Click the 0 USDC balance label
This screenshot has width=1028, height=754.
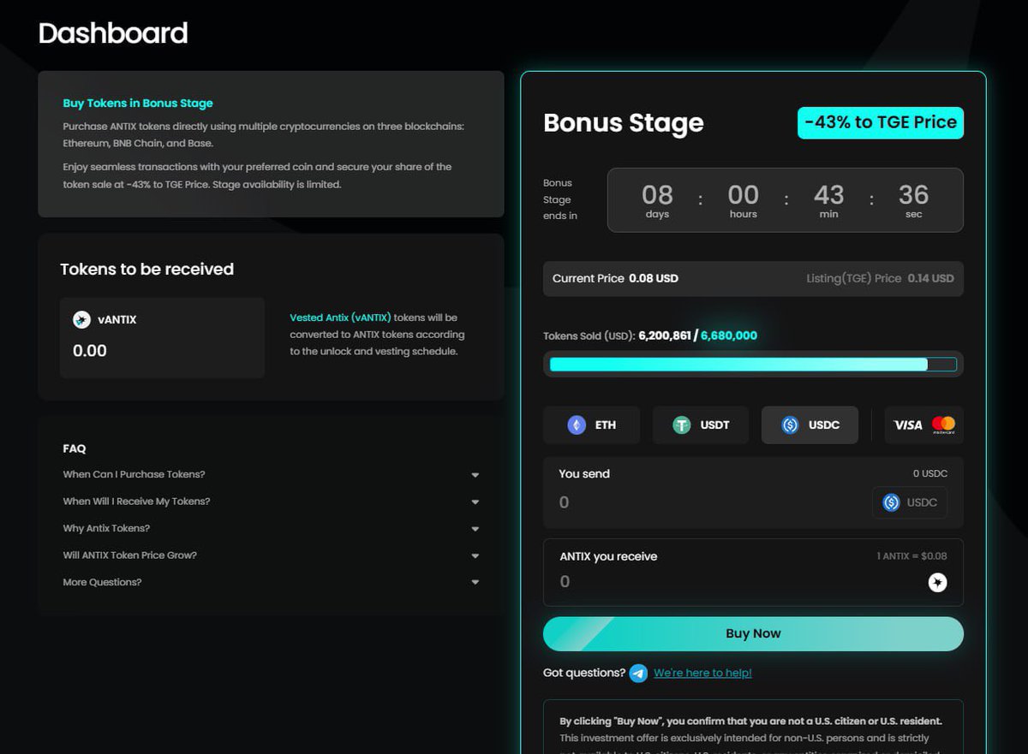[930, 473]
